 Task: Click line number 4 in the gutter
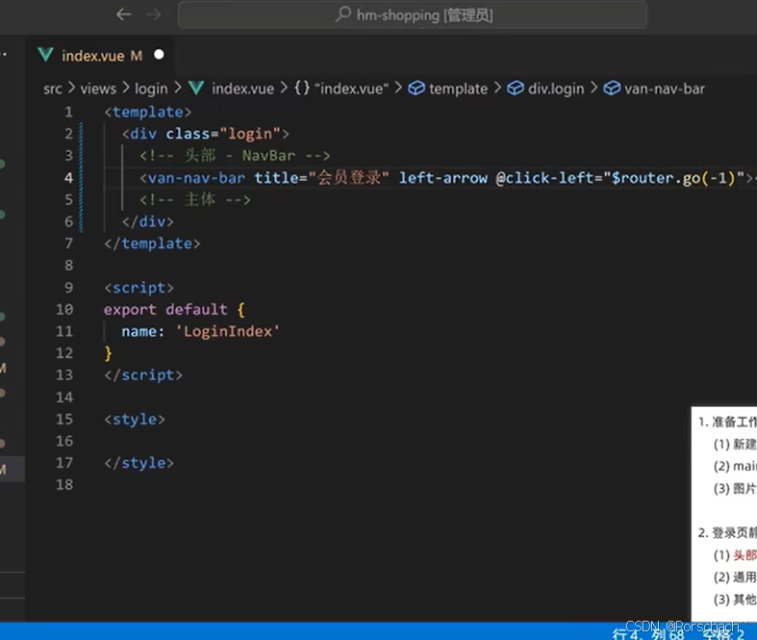click(69, 178)
